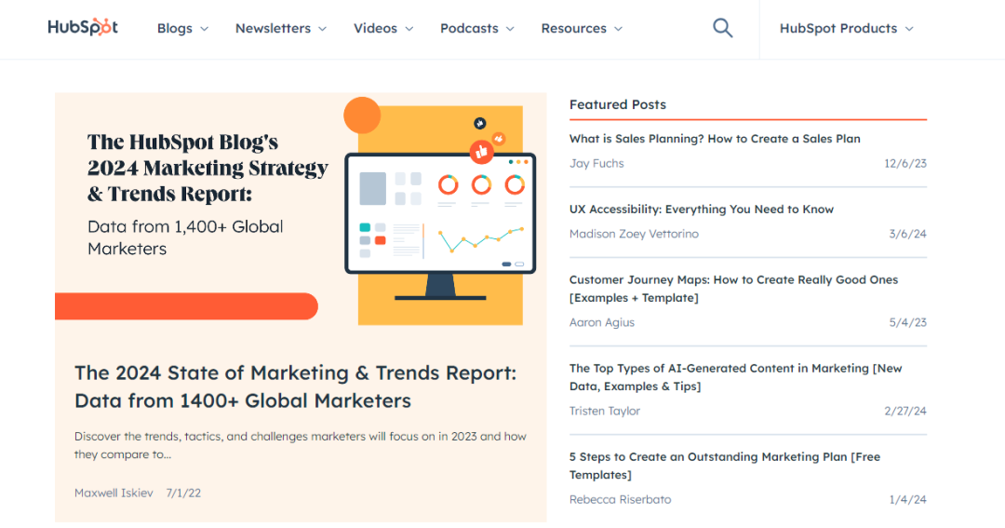Click the Featured Posts heading
Screen dimensions: 1005x528
pos(618,104)
